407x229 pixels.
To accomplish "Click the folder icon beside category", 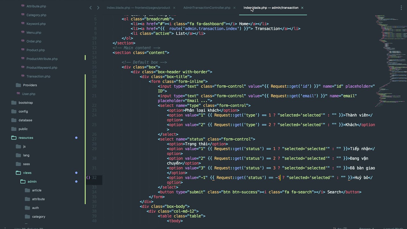I will [27, 217].
